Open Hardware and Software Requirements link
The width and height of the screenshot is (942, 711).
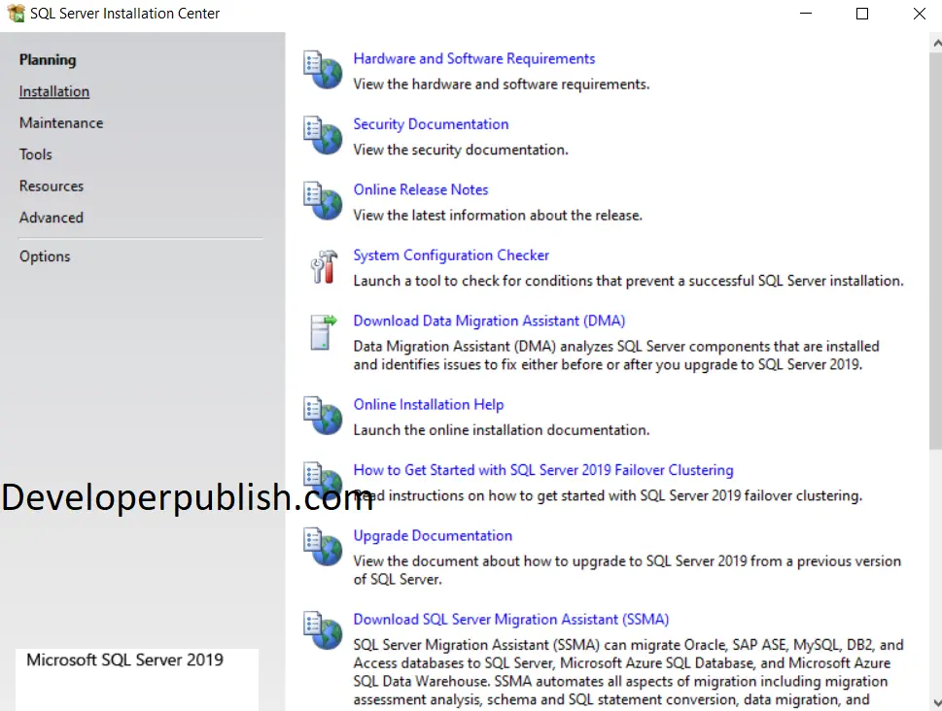click(474, 59)
